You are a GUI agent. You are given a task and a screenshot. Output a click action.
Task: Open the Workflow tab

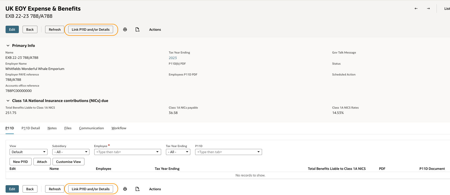pyautogui.click(x=119, y=128)
